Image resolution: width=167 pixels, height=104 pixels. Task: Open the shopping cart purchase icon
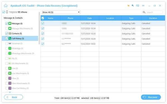[x=128, y=6]
